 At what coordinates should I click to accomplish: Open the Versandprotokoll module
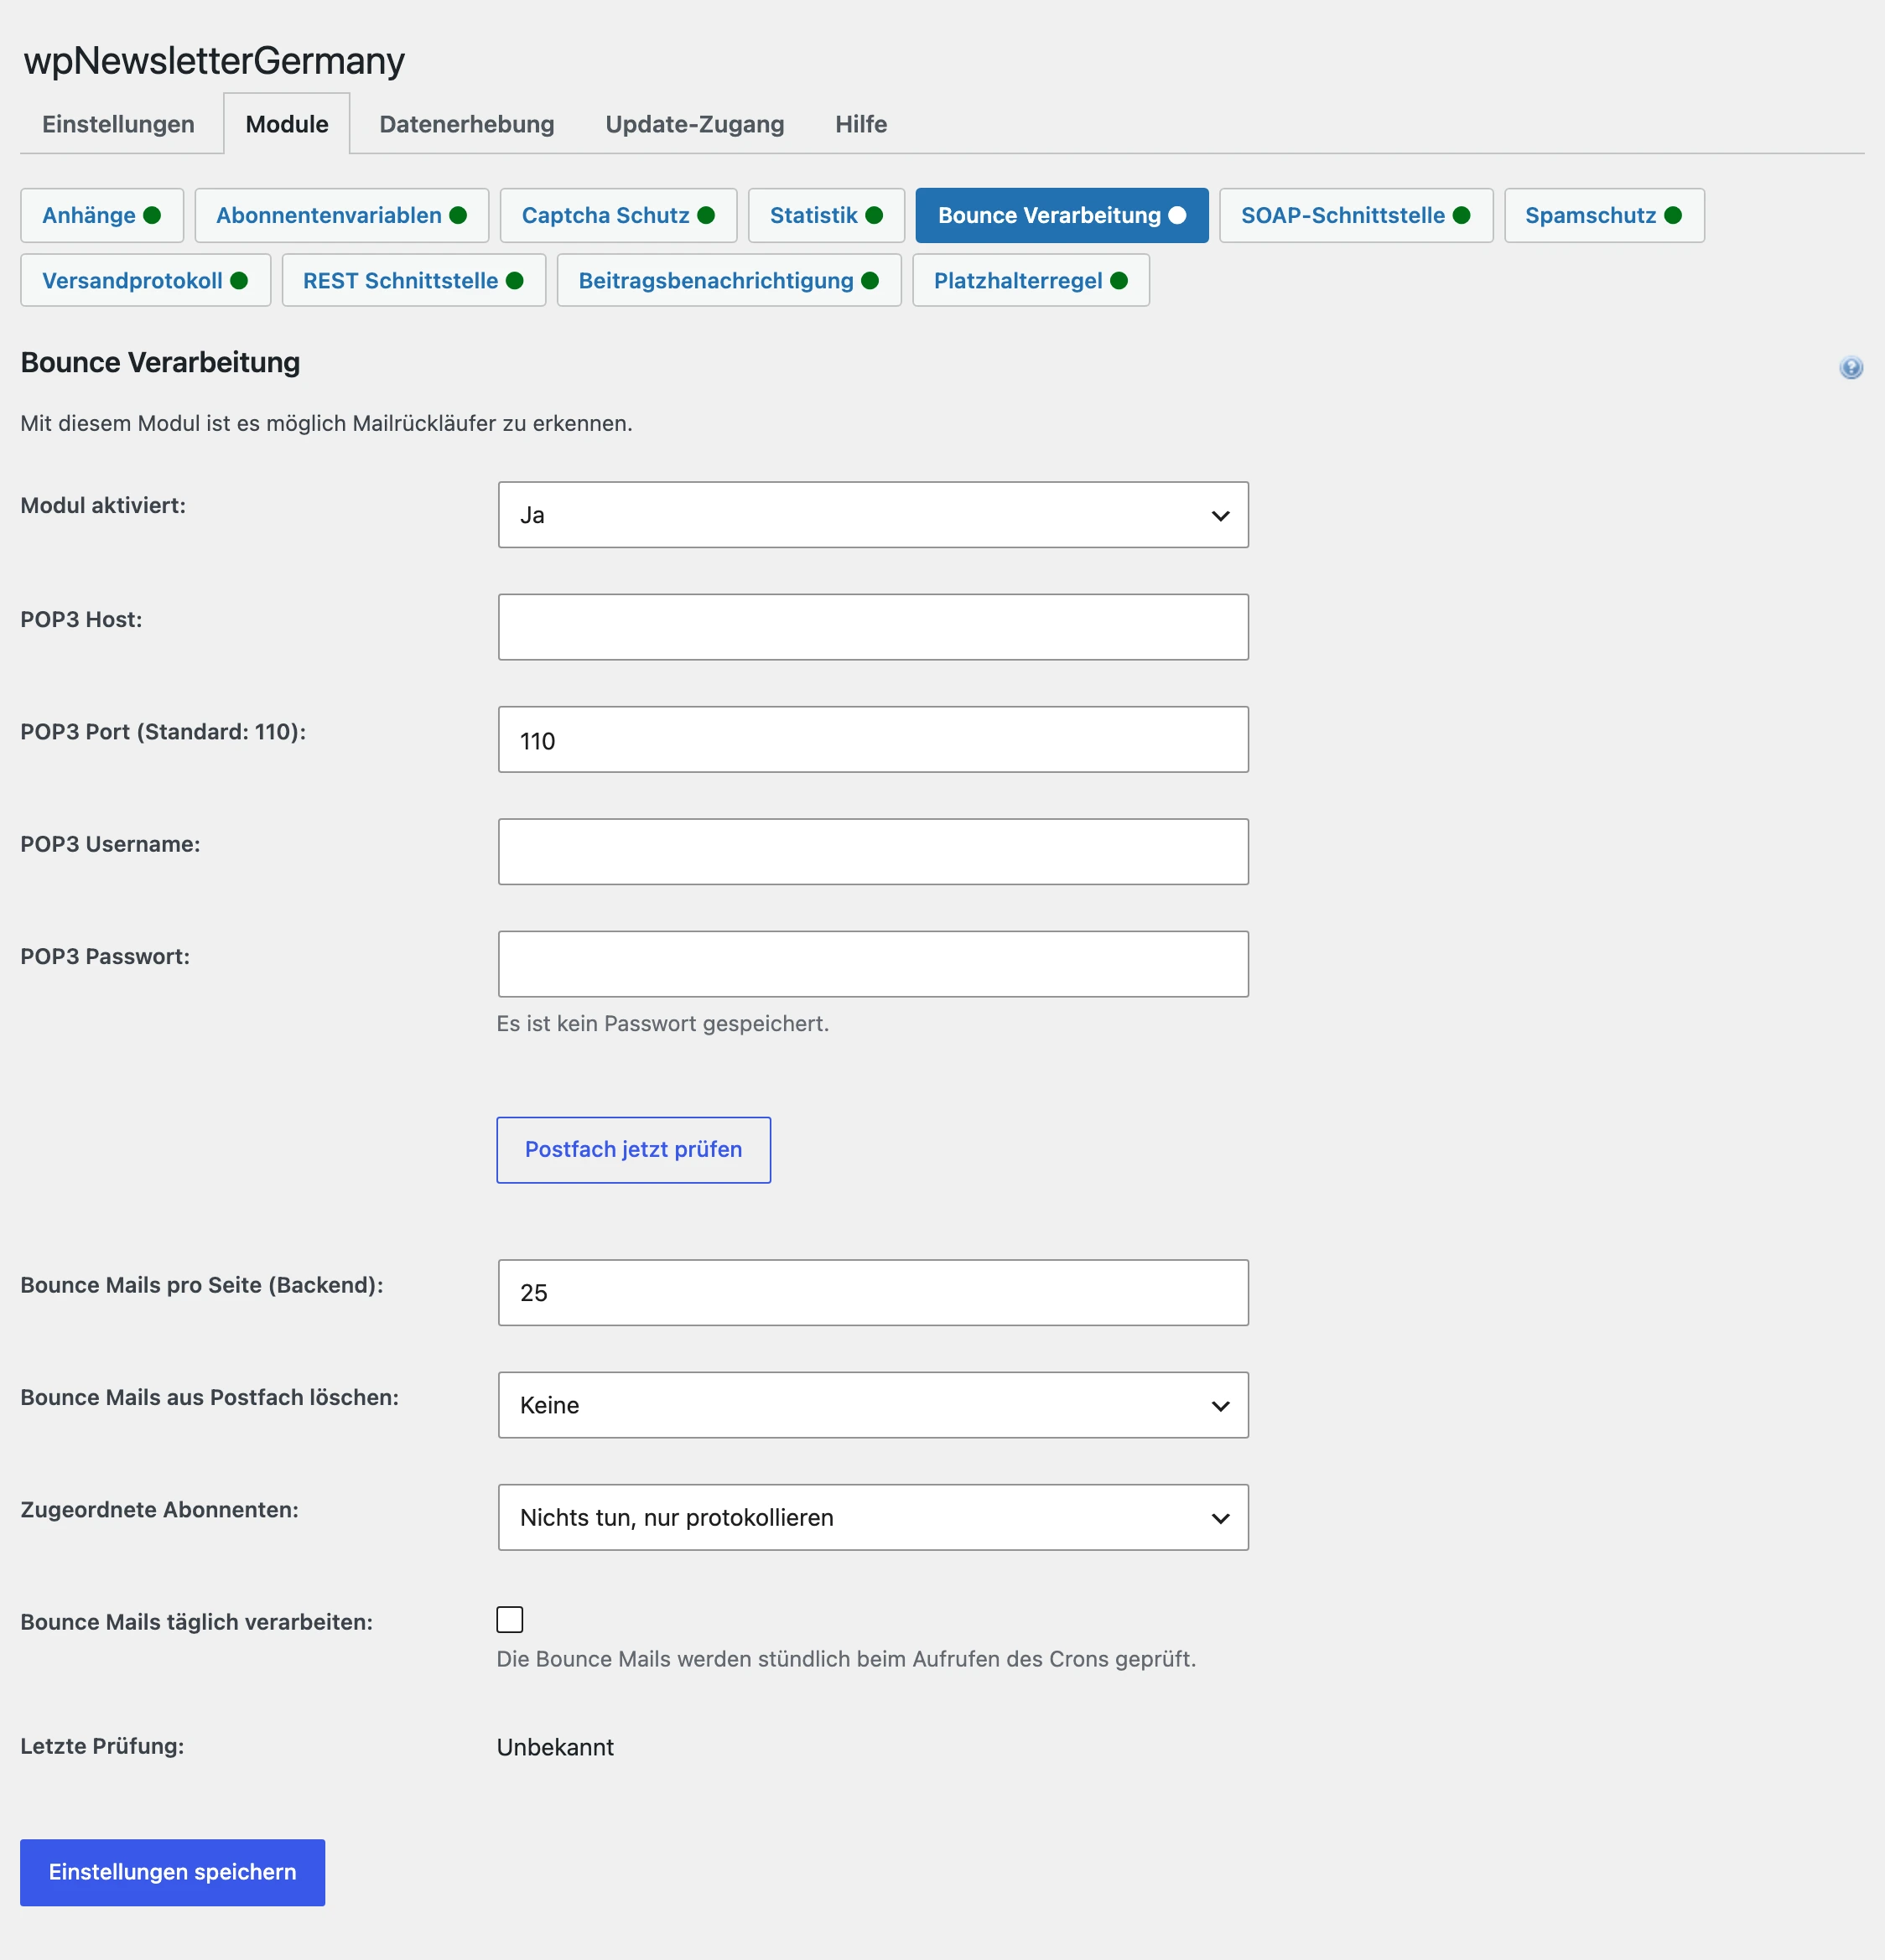[x=146, y=280]
